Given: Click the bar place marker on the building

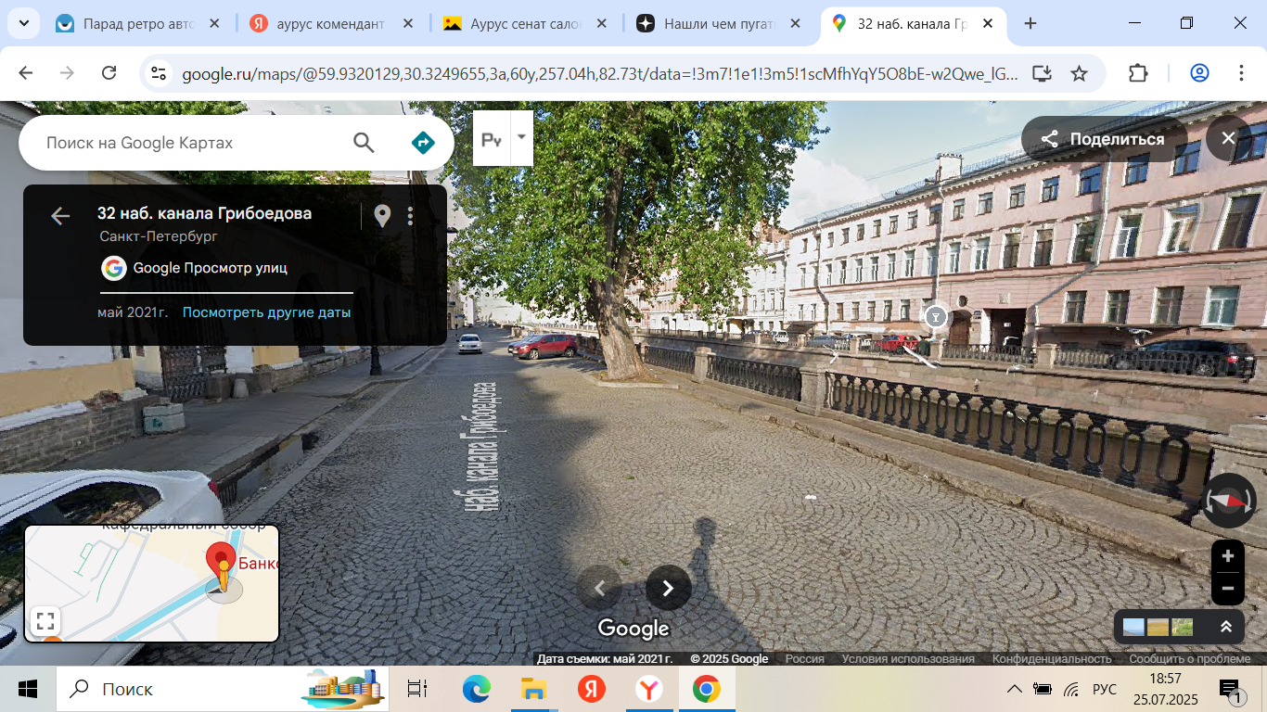Looking at the screenshot, I should click(936, 316).
